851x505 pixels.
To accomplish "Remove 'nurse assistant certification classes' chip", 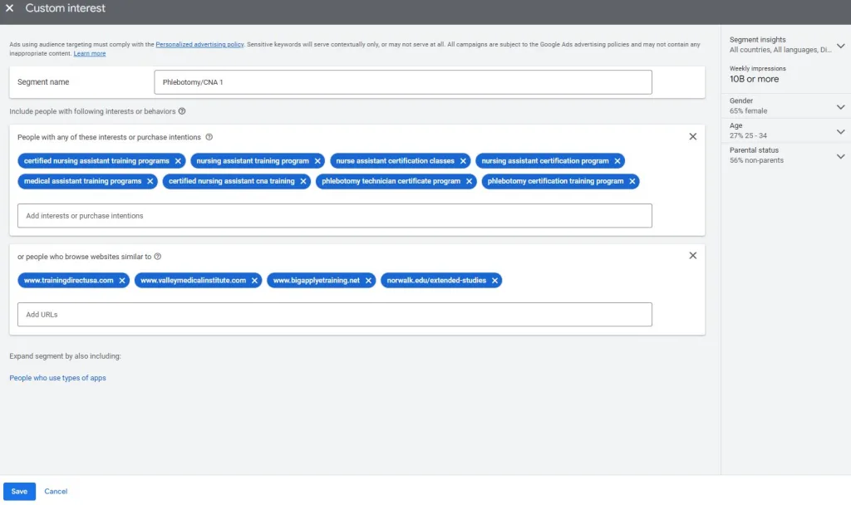I will (x=464, y=161).
